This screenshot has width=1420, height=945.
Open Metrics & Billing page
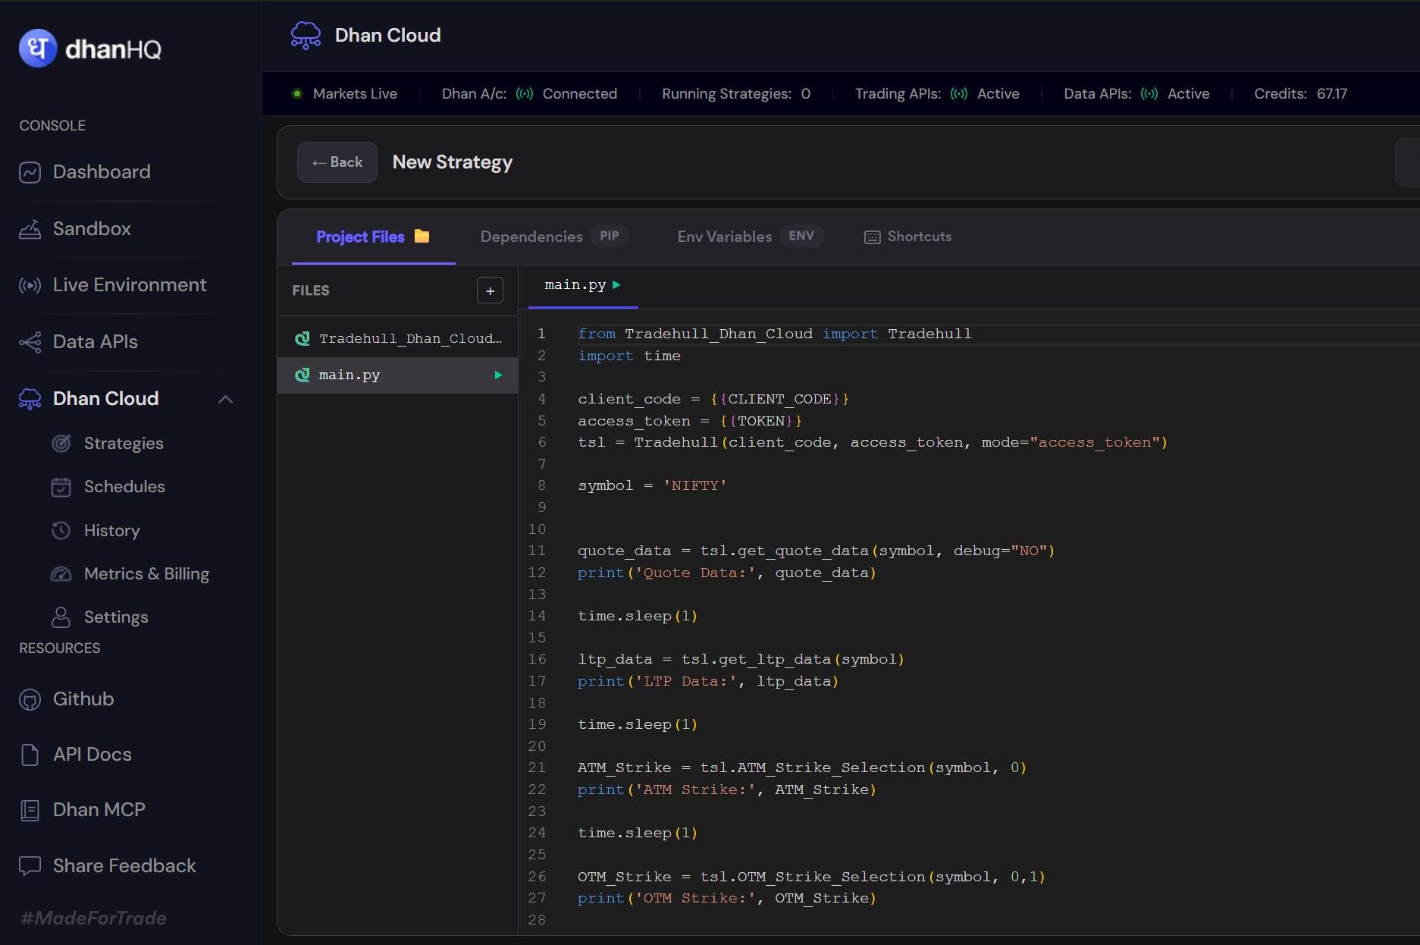coord(146,574)
